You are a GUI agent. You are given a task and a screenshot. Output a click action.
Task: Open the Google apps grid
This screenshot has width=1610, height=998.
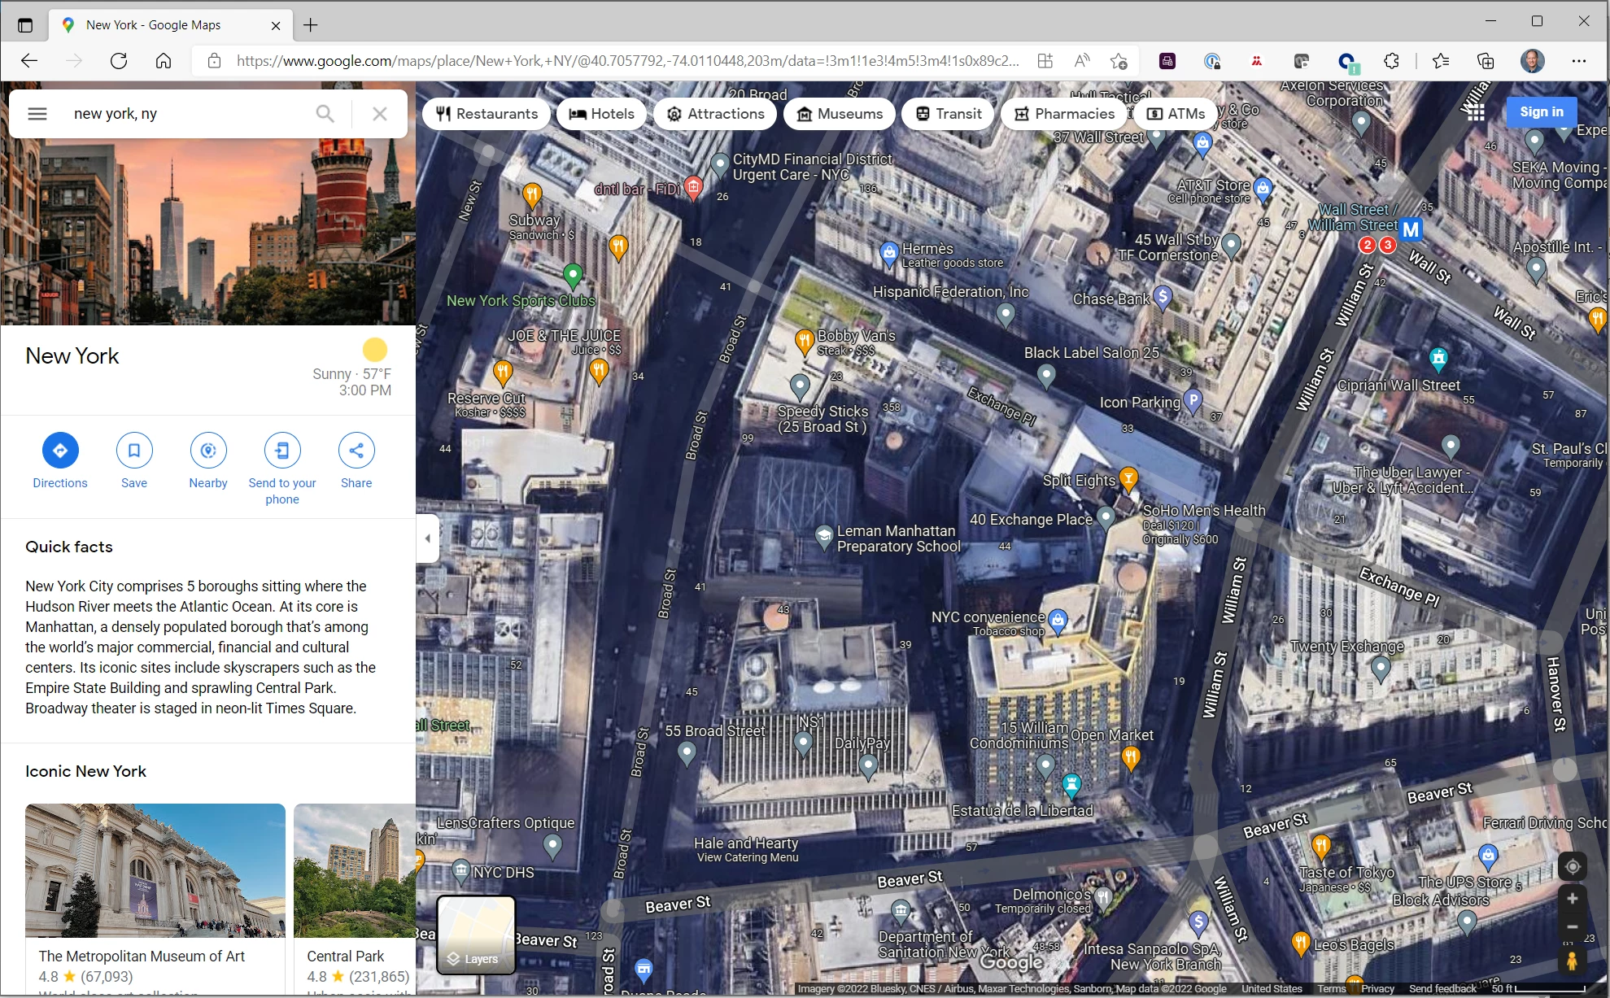point(1476,112)
